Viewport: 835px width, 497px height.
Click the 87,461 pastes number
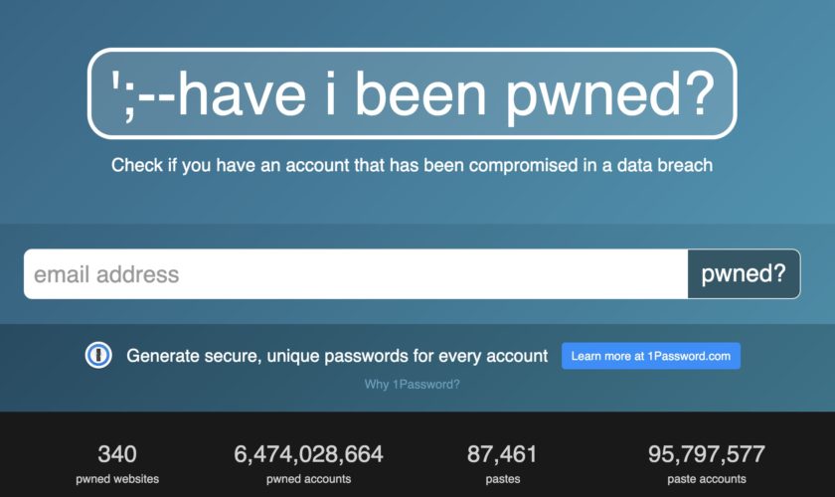[502, 454]
